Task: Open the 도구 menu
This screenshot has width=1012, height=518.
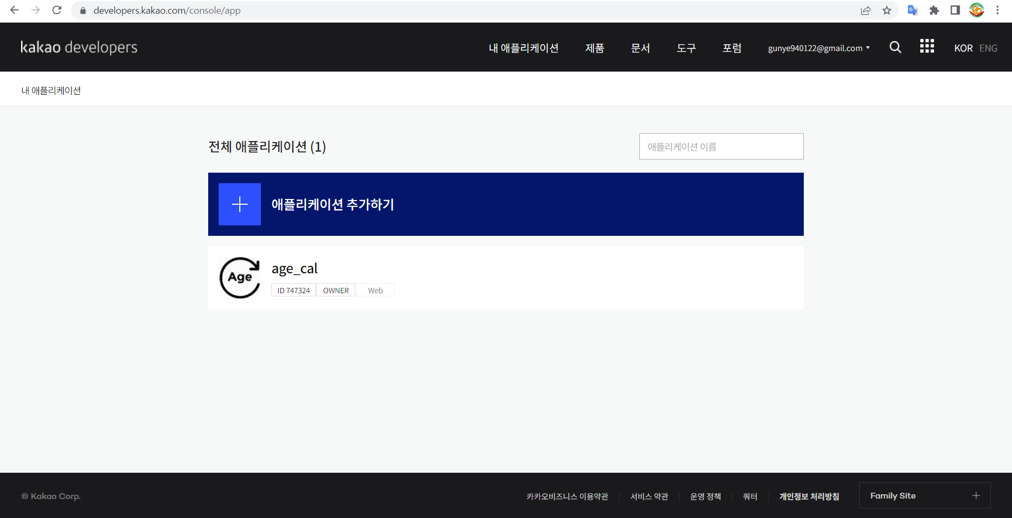Action: click(686, 48)
